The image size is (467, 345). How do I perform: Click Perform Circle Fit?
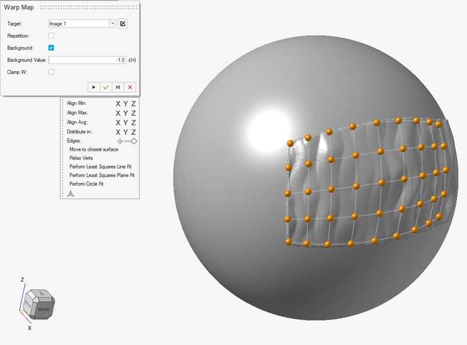tap(86, 184)
